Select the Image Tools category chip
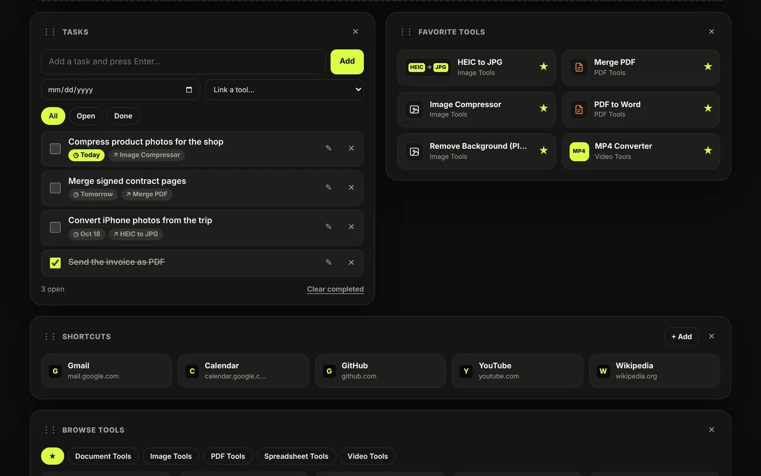Image resolution: width=761 pixels, height=476 pixels. click(171, 456)
